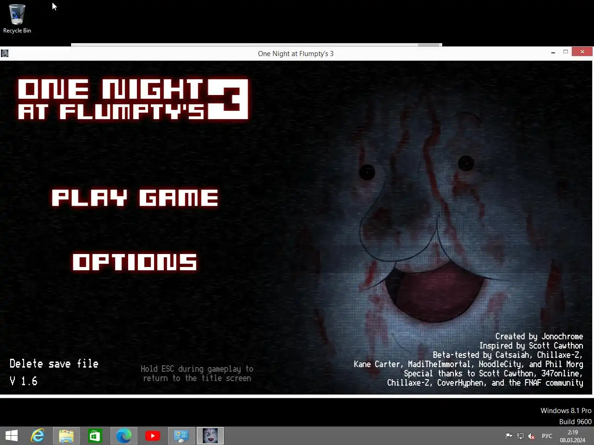Launch Internet Explorer from the taskbar
Image resolution: width=594 pixels, height=445 pixels.
click(38, 436)
